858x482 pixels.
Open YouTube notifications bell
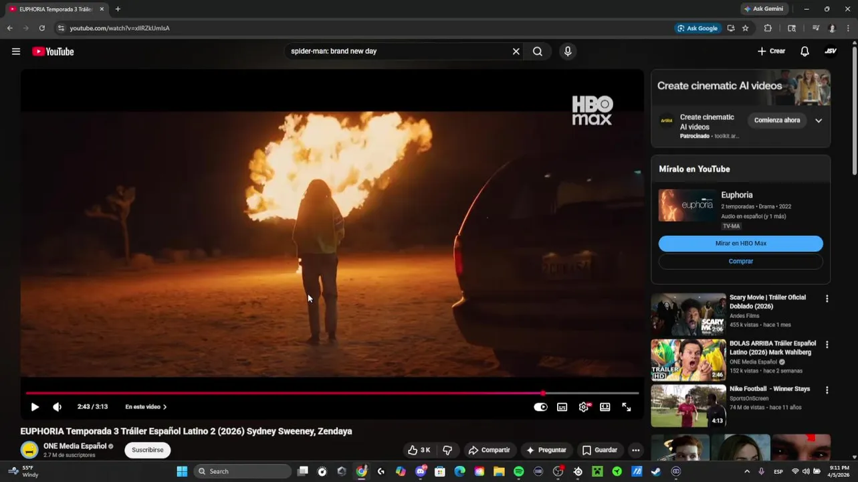coord(805,52)
